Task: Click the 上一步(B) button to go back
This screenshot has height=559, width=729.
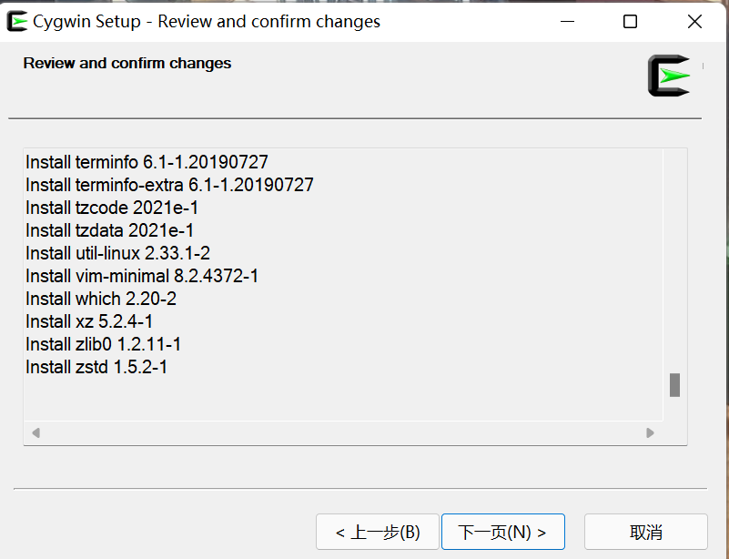Action: click(x=377, y=531)
